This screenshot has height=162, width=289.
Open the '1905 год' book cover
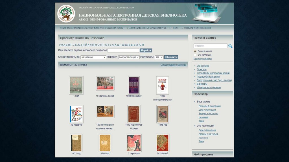pos(105,143)
